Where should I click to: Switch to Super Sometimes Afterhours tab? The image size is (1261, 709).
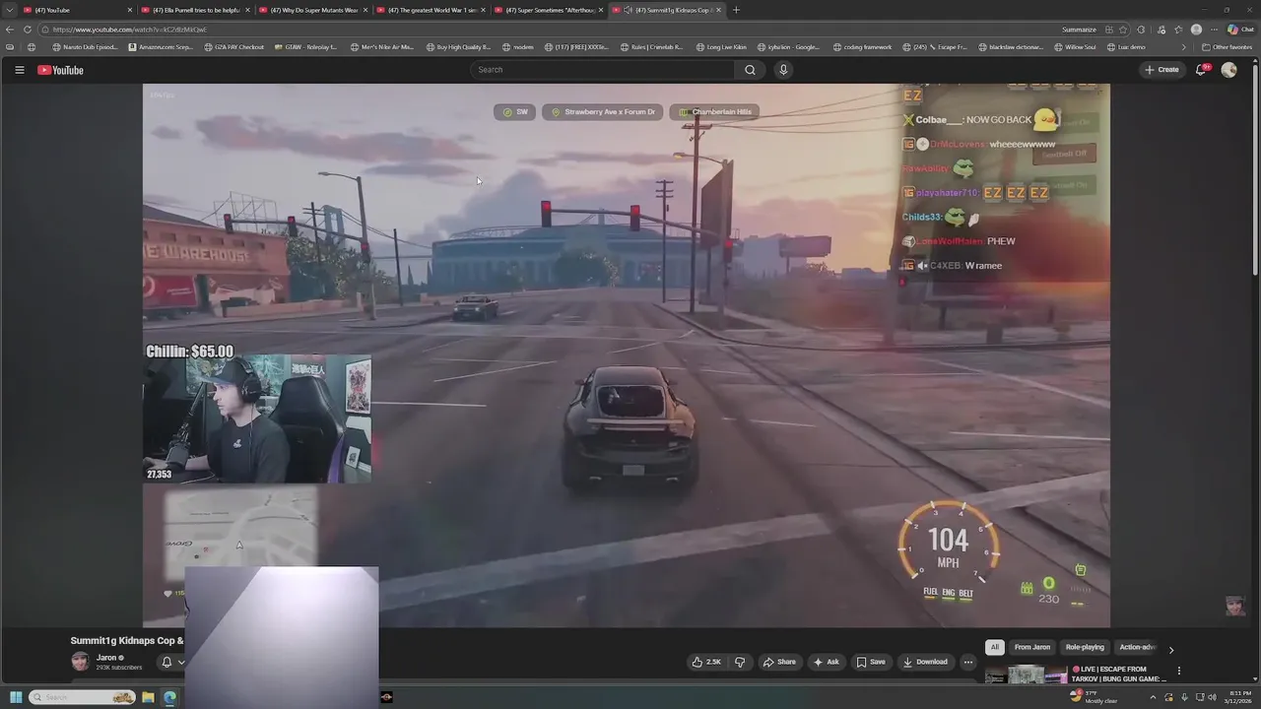[547, 10]
